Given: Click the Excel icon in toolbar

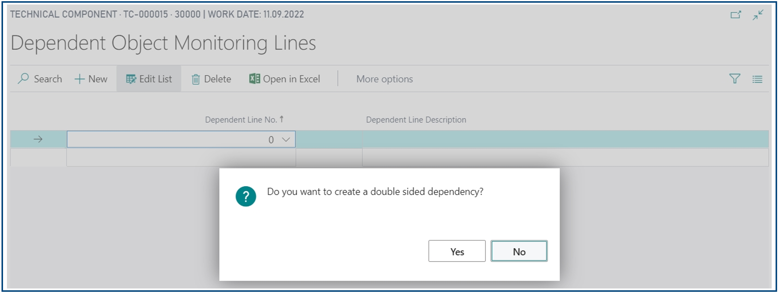Looking at the screenshot, I should coord(254,79).
